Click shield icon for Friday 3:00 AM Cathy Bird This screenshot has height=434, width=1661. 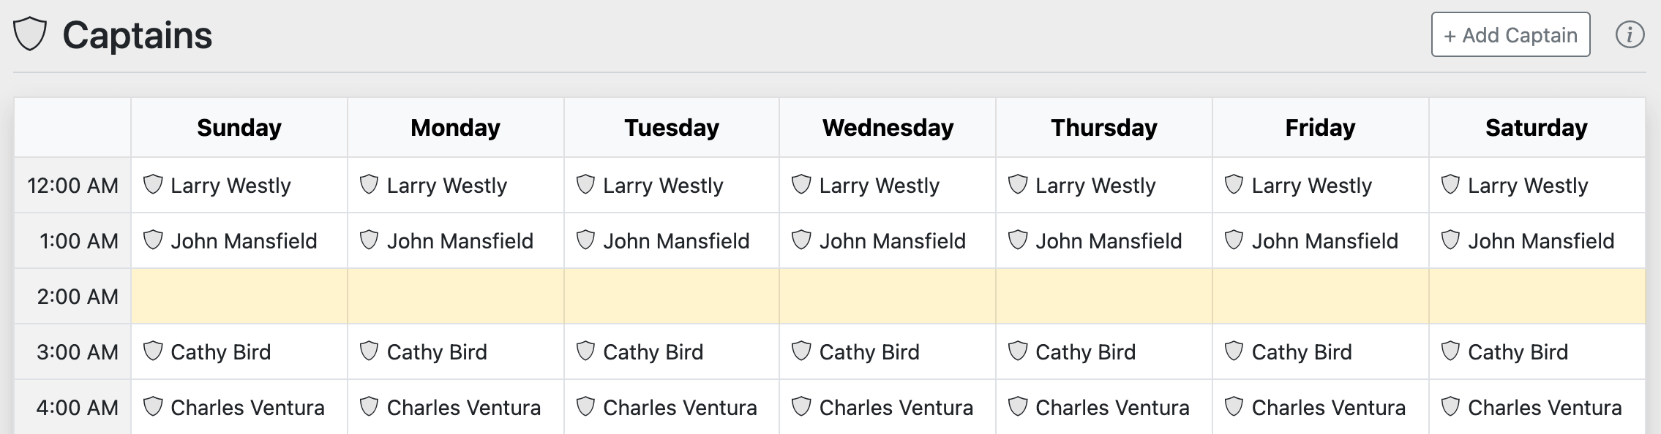[1234, 351]
